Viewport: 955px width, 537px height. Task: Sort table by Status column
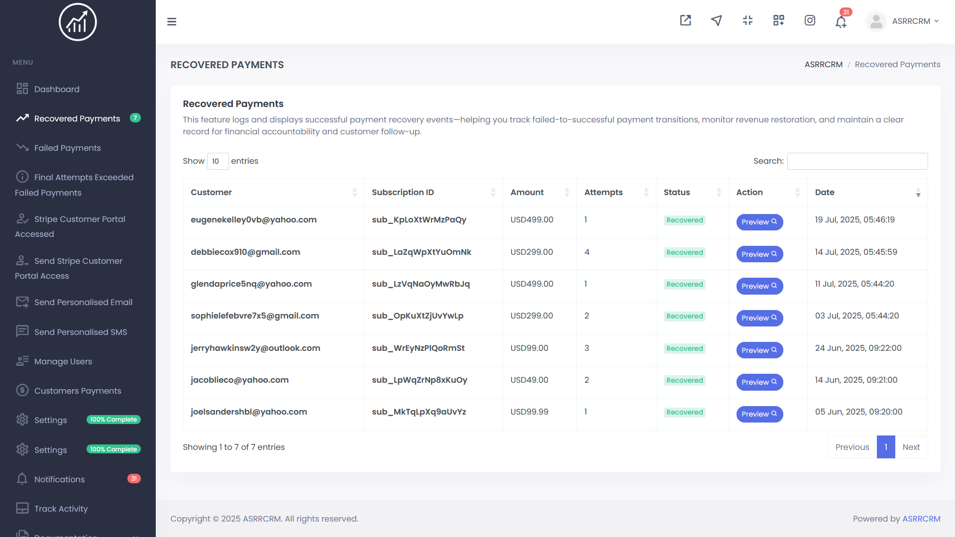coord(692,192)
